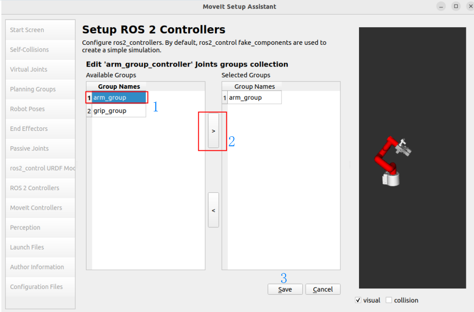Image resolution: width=474 pixels, height=312 pixels.
Task: Select arm_group in Available Groups
Action: (119, 98)
